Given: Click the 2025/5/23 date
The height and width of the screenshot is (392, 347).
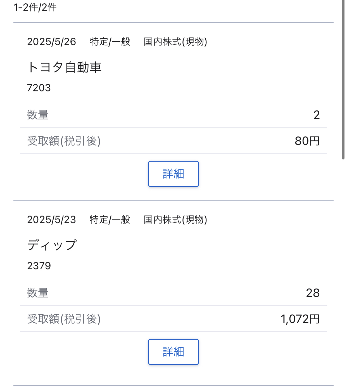Looking at the screenshot, I should (51, 220).
